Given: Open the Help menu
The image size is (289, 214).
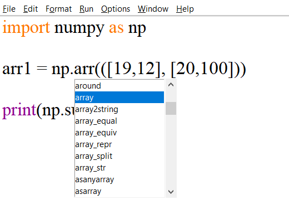Looking at the screenshot, I should (x=185, y=9).
